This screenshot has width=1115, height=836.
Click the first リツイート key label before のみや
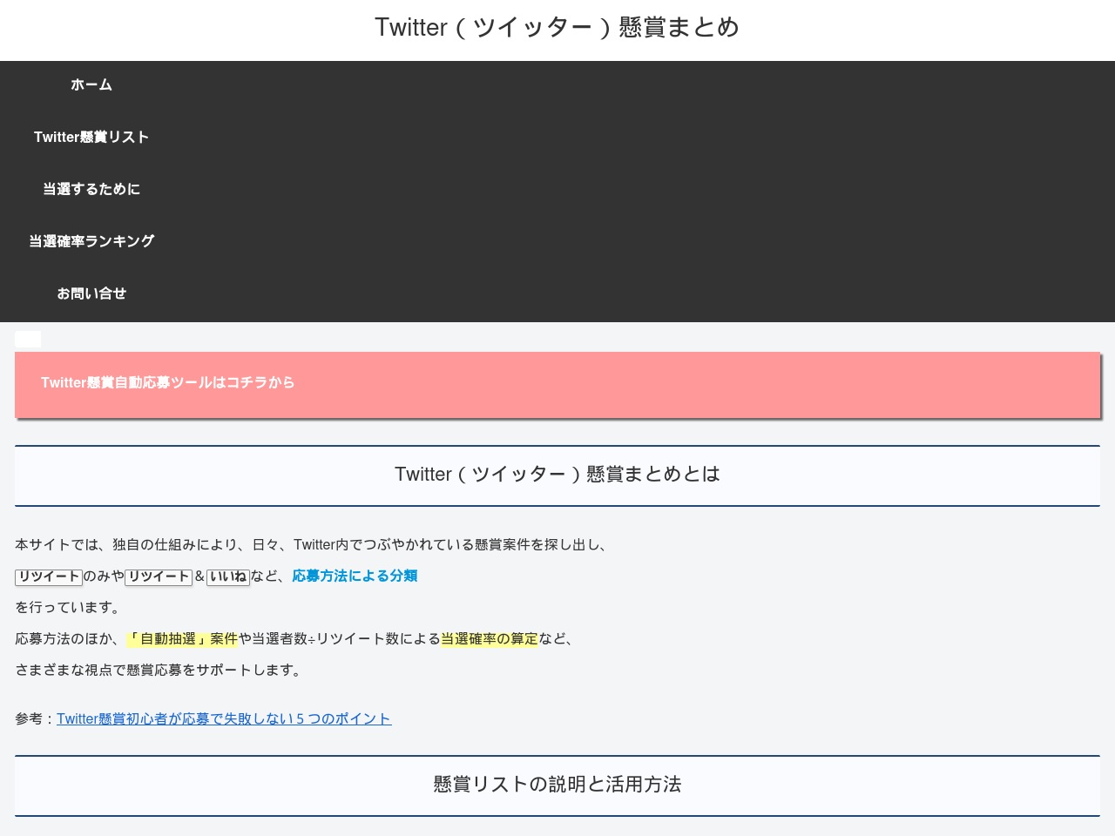pyautogui.click(x=49, y=576)
